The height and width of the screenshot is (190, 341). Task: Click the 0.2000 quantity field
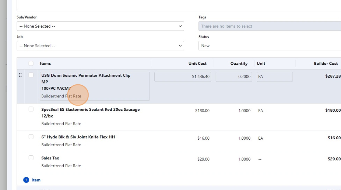[x=234, y=77]
